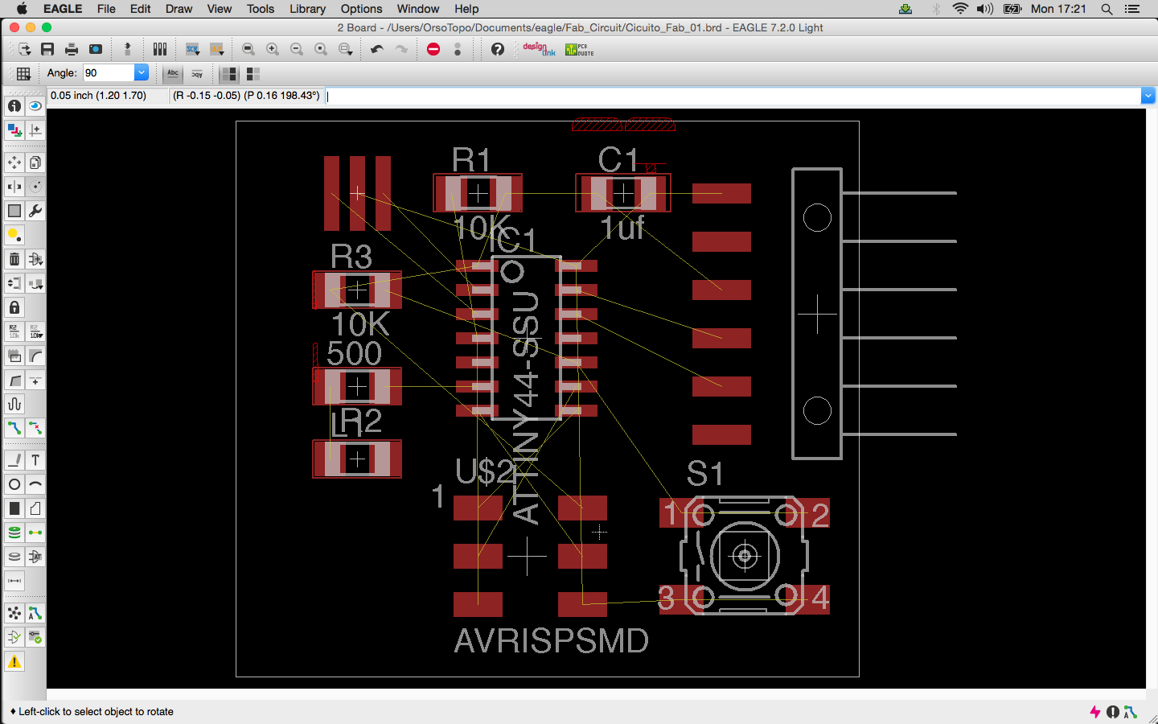Click the command line input field
The image size is (1158, 724).
[x=733, y=96]
